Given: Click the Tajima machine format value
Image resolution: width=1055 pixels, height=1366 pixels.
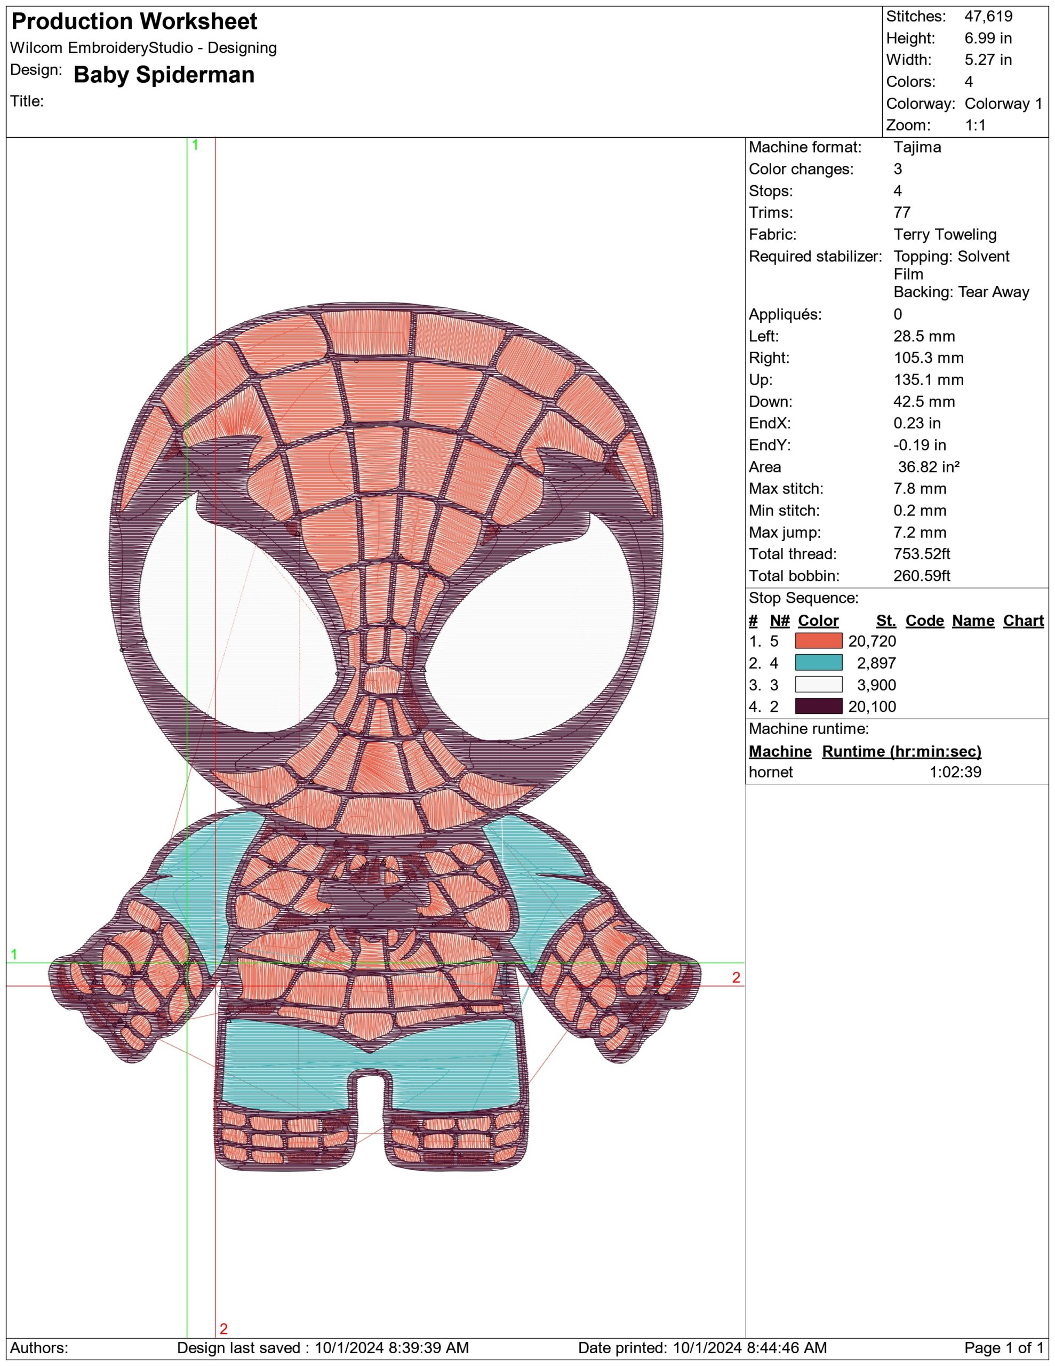Looking at the screenshot, I should [917, 148].
